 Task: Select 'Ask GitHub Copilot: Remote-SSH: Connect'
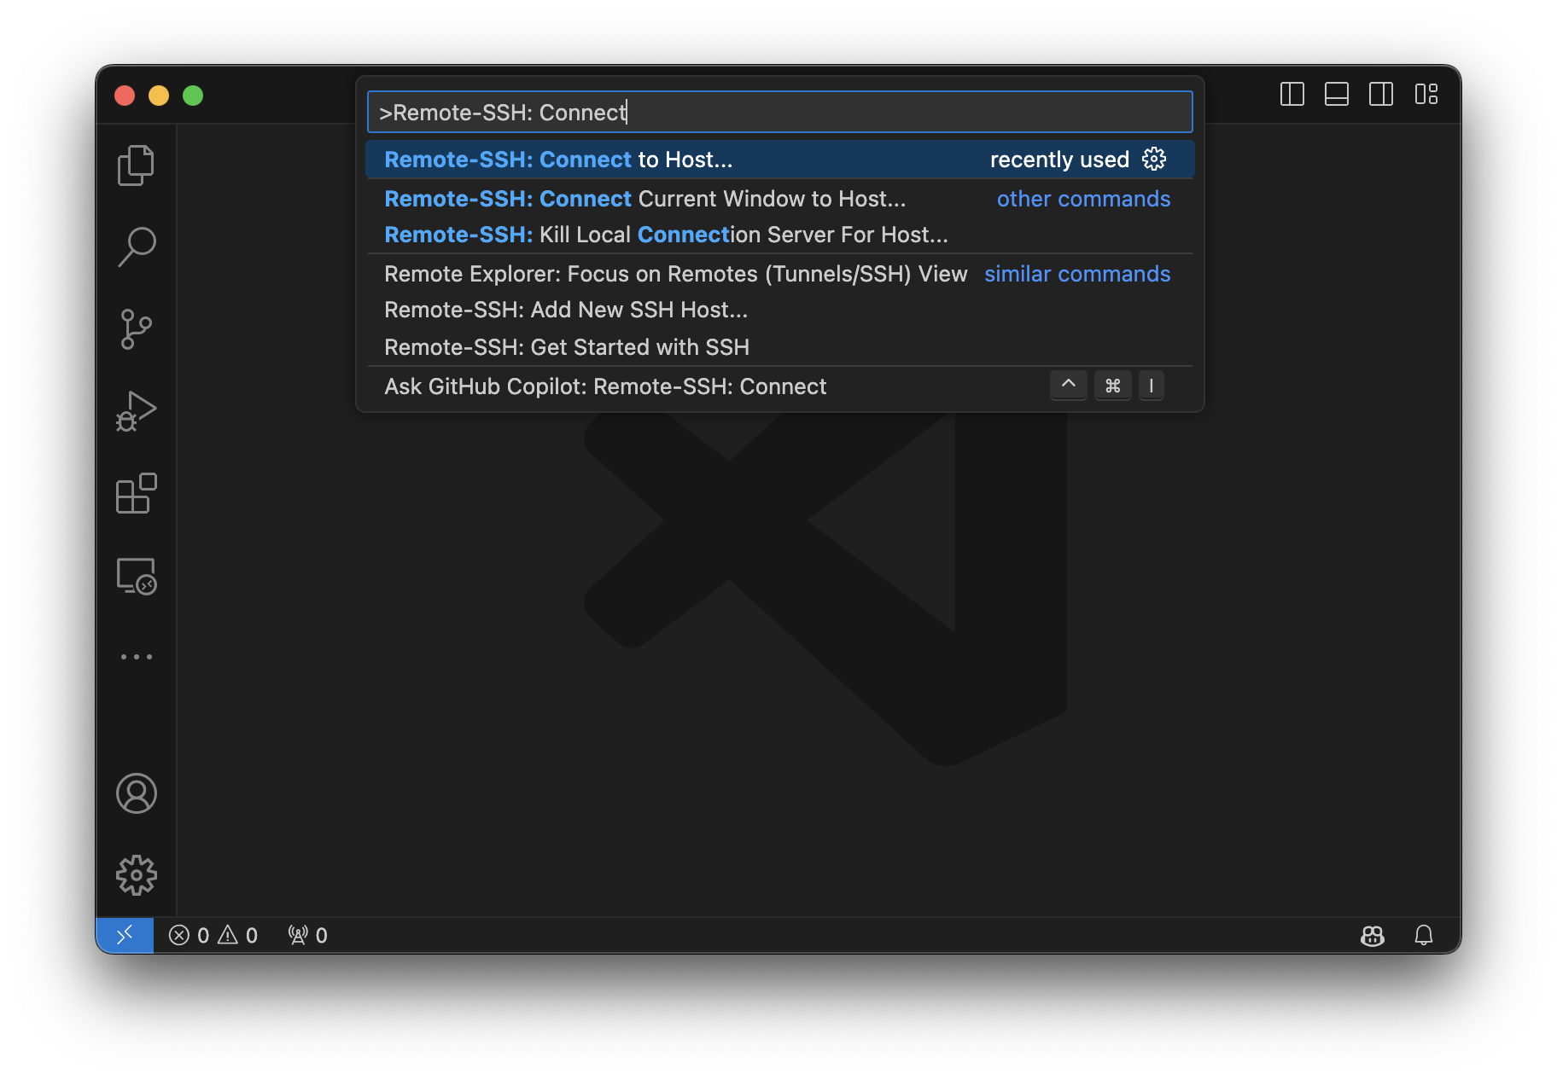pyautogui.click(x=604, y=386)
